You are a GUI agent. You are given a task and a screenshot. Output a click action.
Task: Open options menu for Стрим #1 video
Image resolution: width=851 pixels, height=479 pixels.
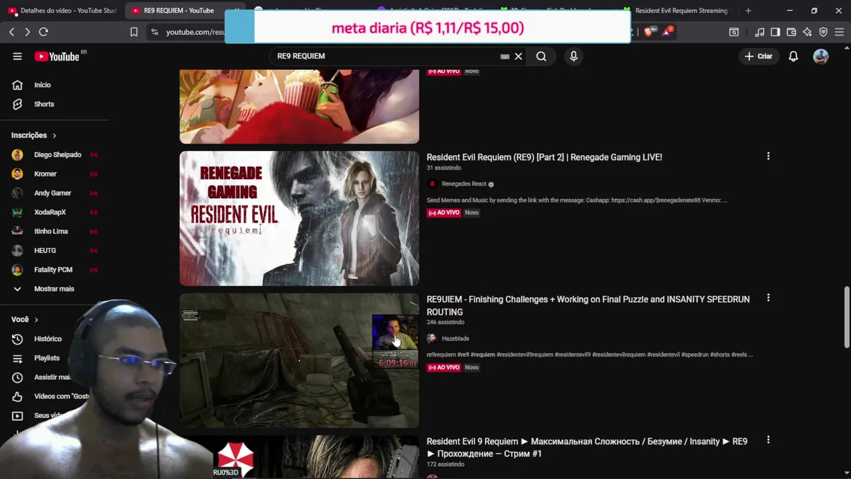coord(768,440)
